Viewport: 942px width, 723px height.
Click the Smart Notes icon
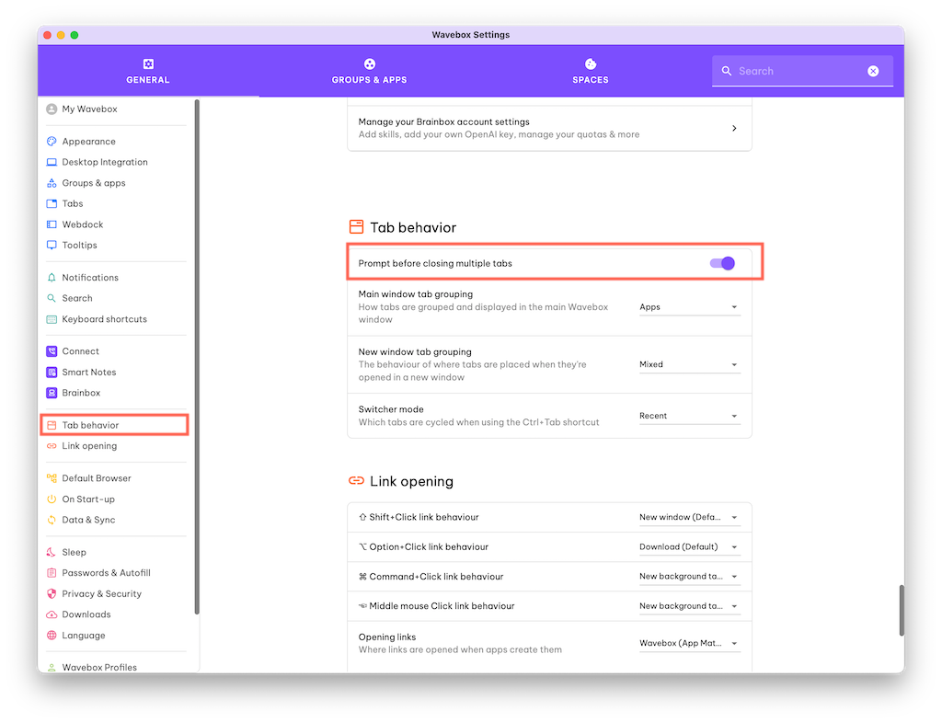click(x=52, y=372)
